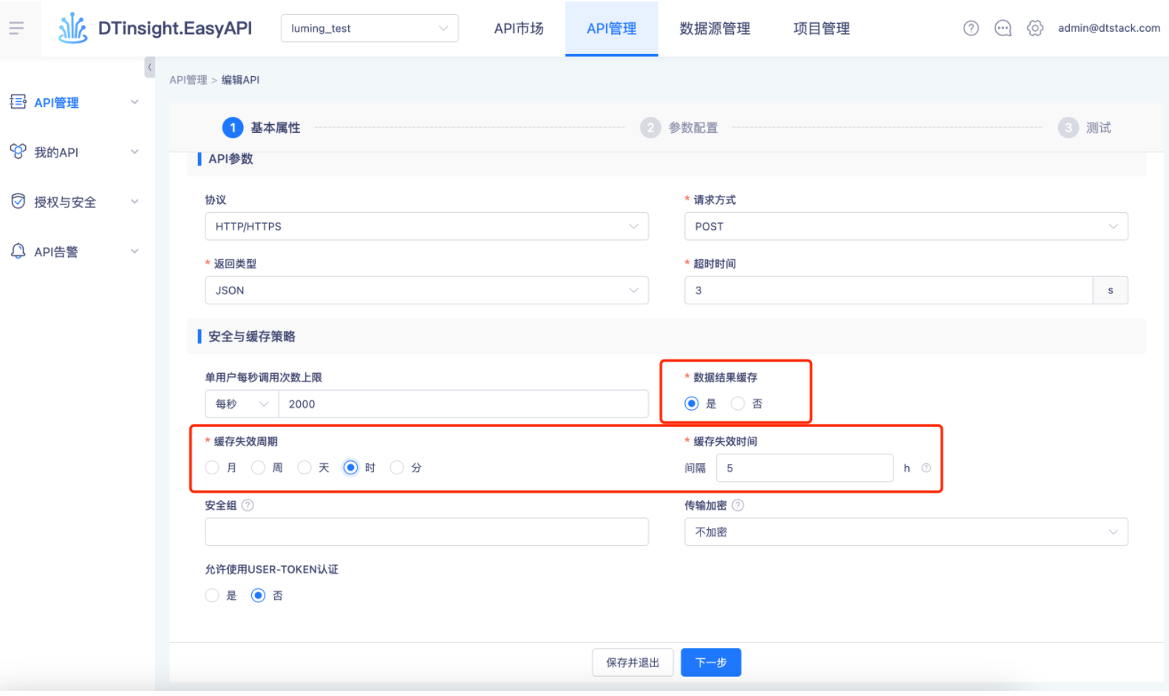Screen dimensions: 1169x696
Task: Expand 我的API sidebar chevron
Action: click(134, 151)
